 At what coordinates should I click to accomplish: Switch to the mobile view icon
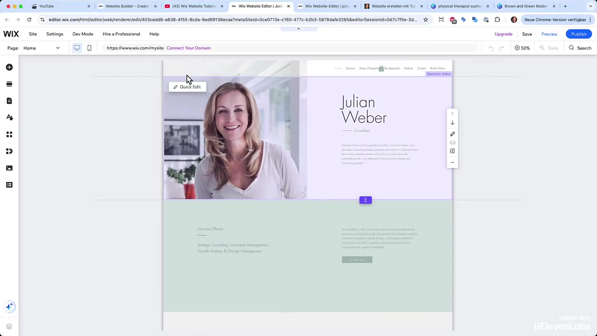pyautogui.click(x=89, y=48)
